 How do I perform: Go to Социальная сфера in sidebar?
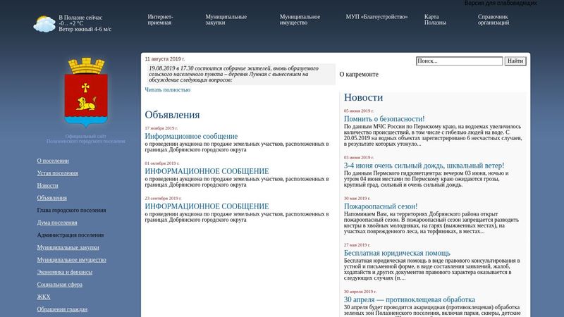(x=60, y=285)
